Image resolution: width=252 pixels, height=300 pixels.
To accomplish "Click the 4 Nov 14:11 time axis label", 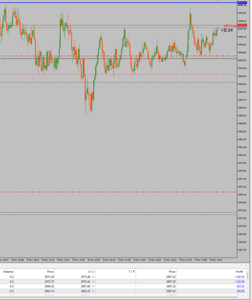I will tap(216, 260).
